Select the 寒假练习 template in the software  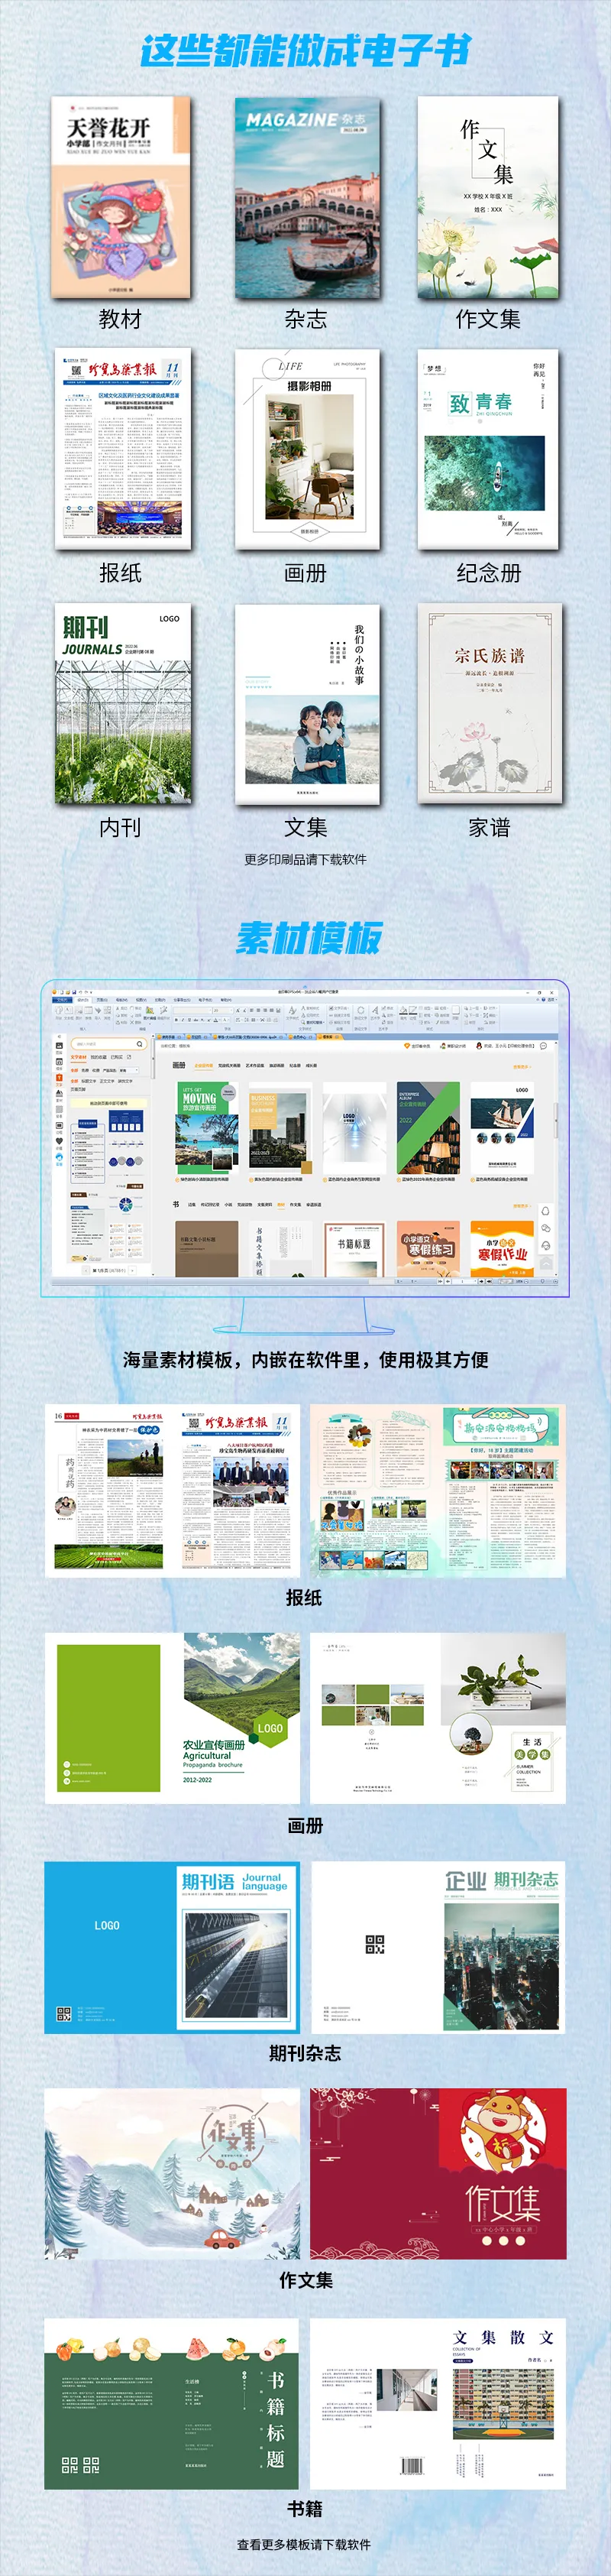point(428,1248)
